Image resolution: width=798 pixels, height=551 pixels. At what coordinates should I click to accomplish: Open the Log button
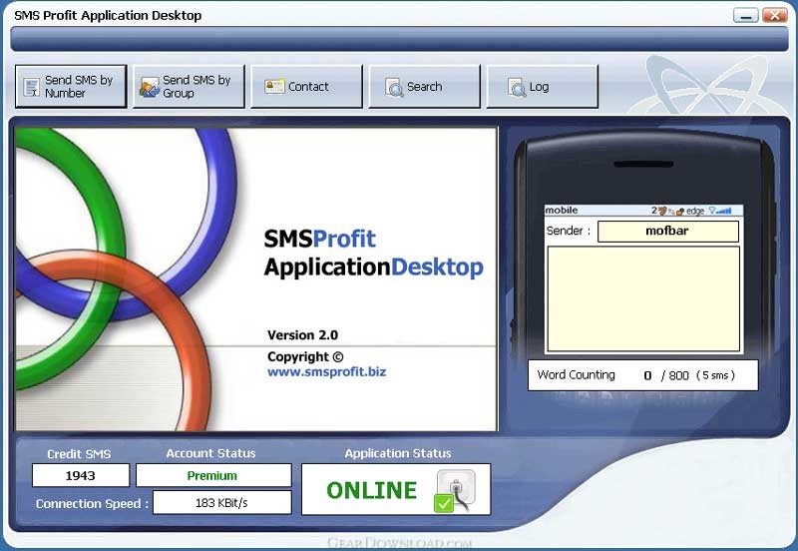click(543, 87)
